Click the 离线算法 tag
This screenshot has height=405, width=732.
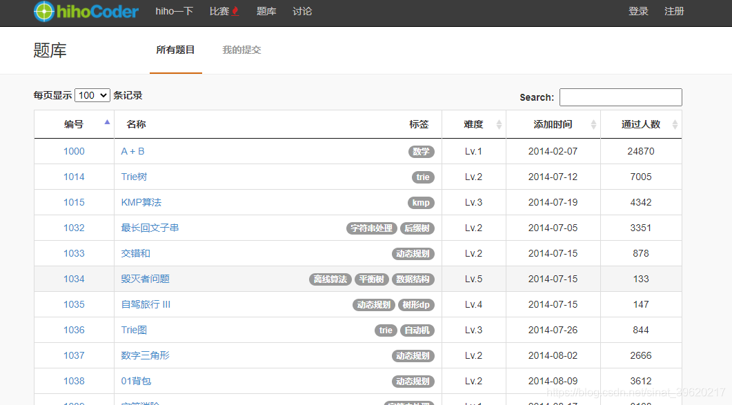pyautogui.click(x=330, y=279)
